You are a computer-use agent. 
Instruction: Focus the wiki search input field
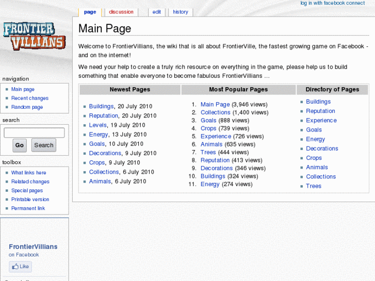coord(34,133)
